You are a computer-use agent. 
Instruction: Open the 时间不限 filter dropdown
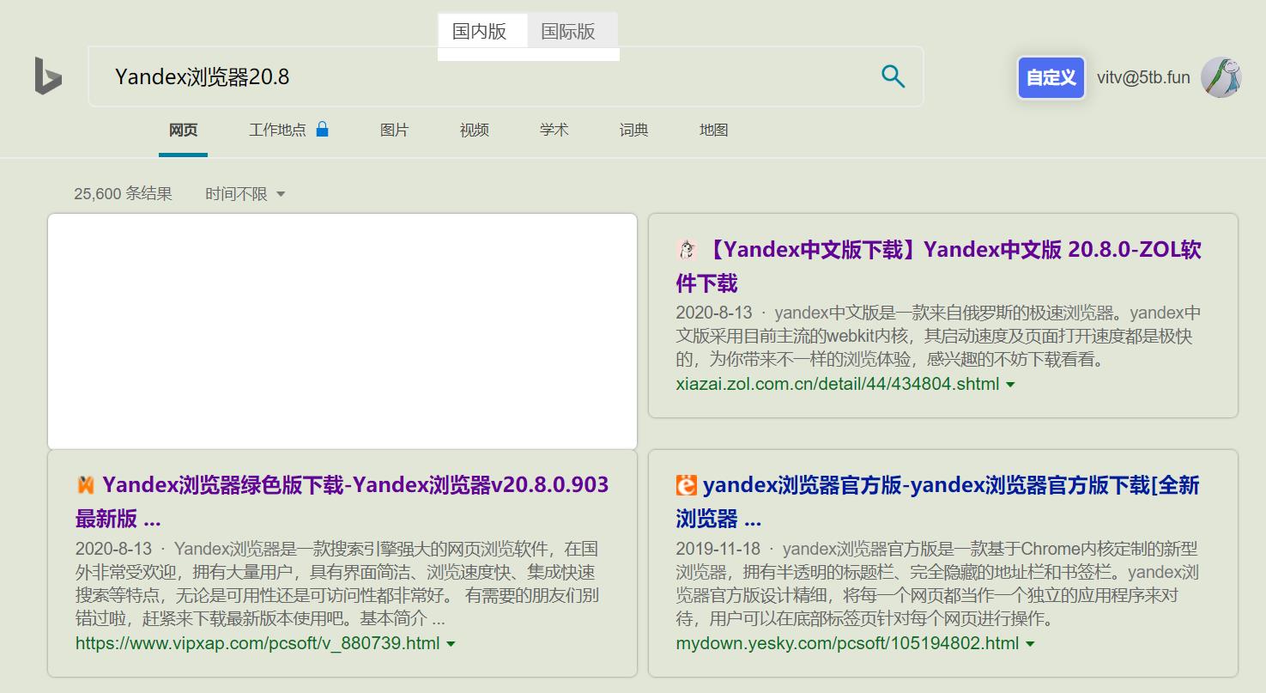[x=245, y=193]
